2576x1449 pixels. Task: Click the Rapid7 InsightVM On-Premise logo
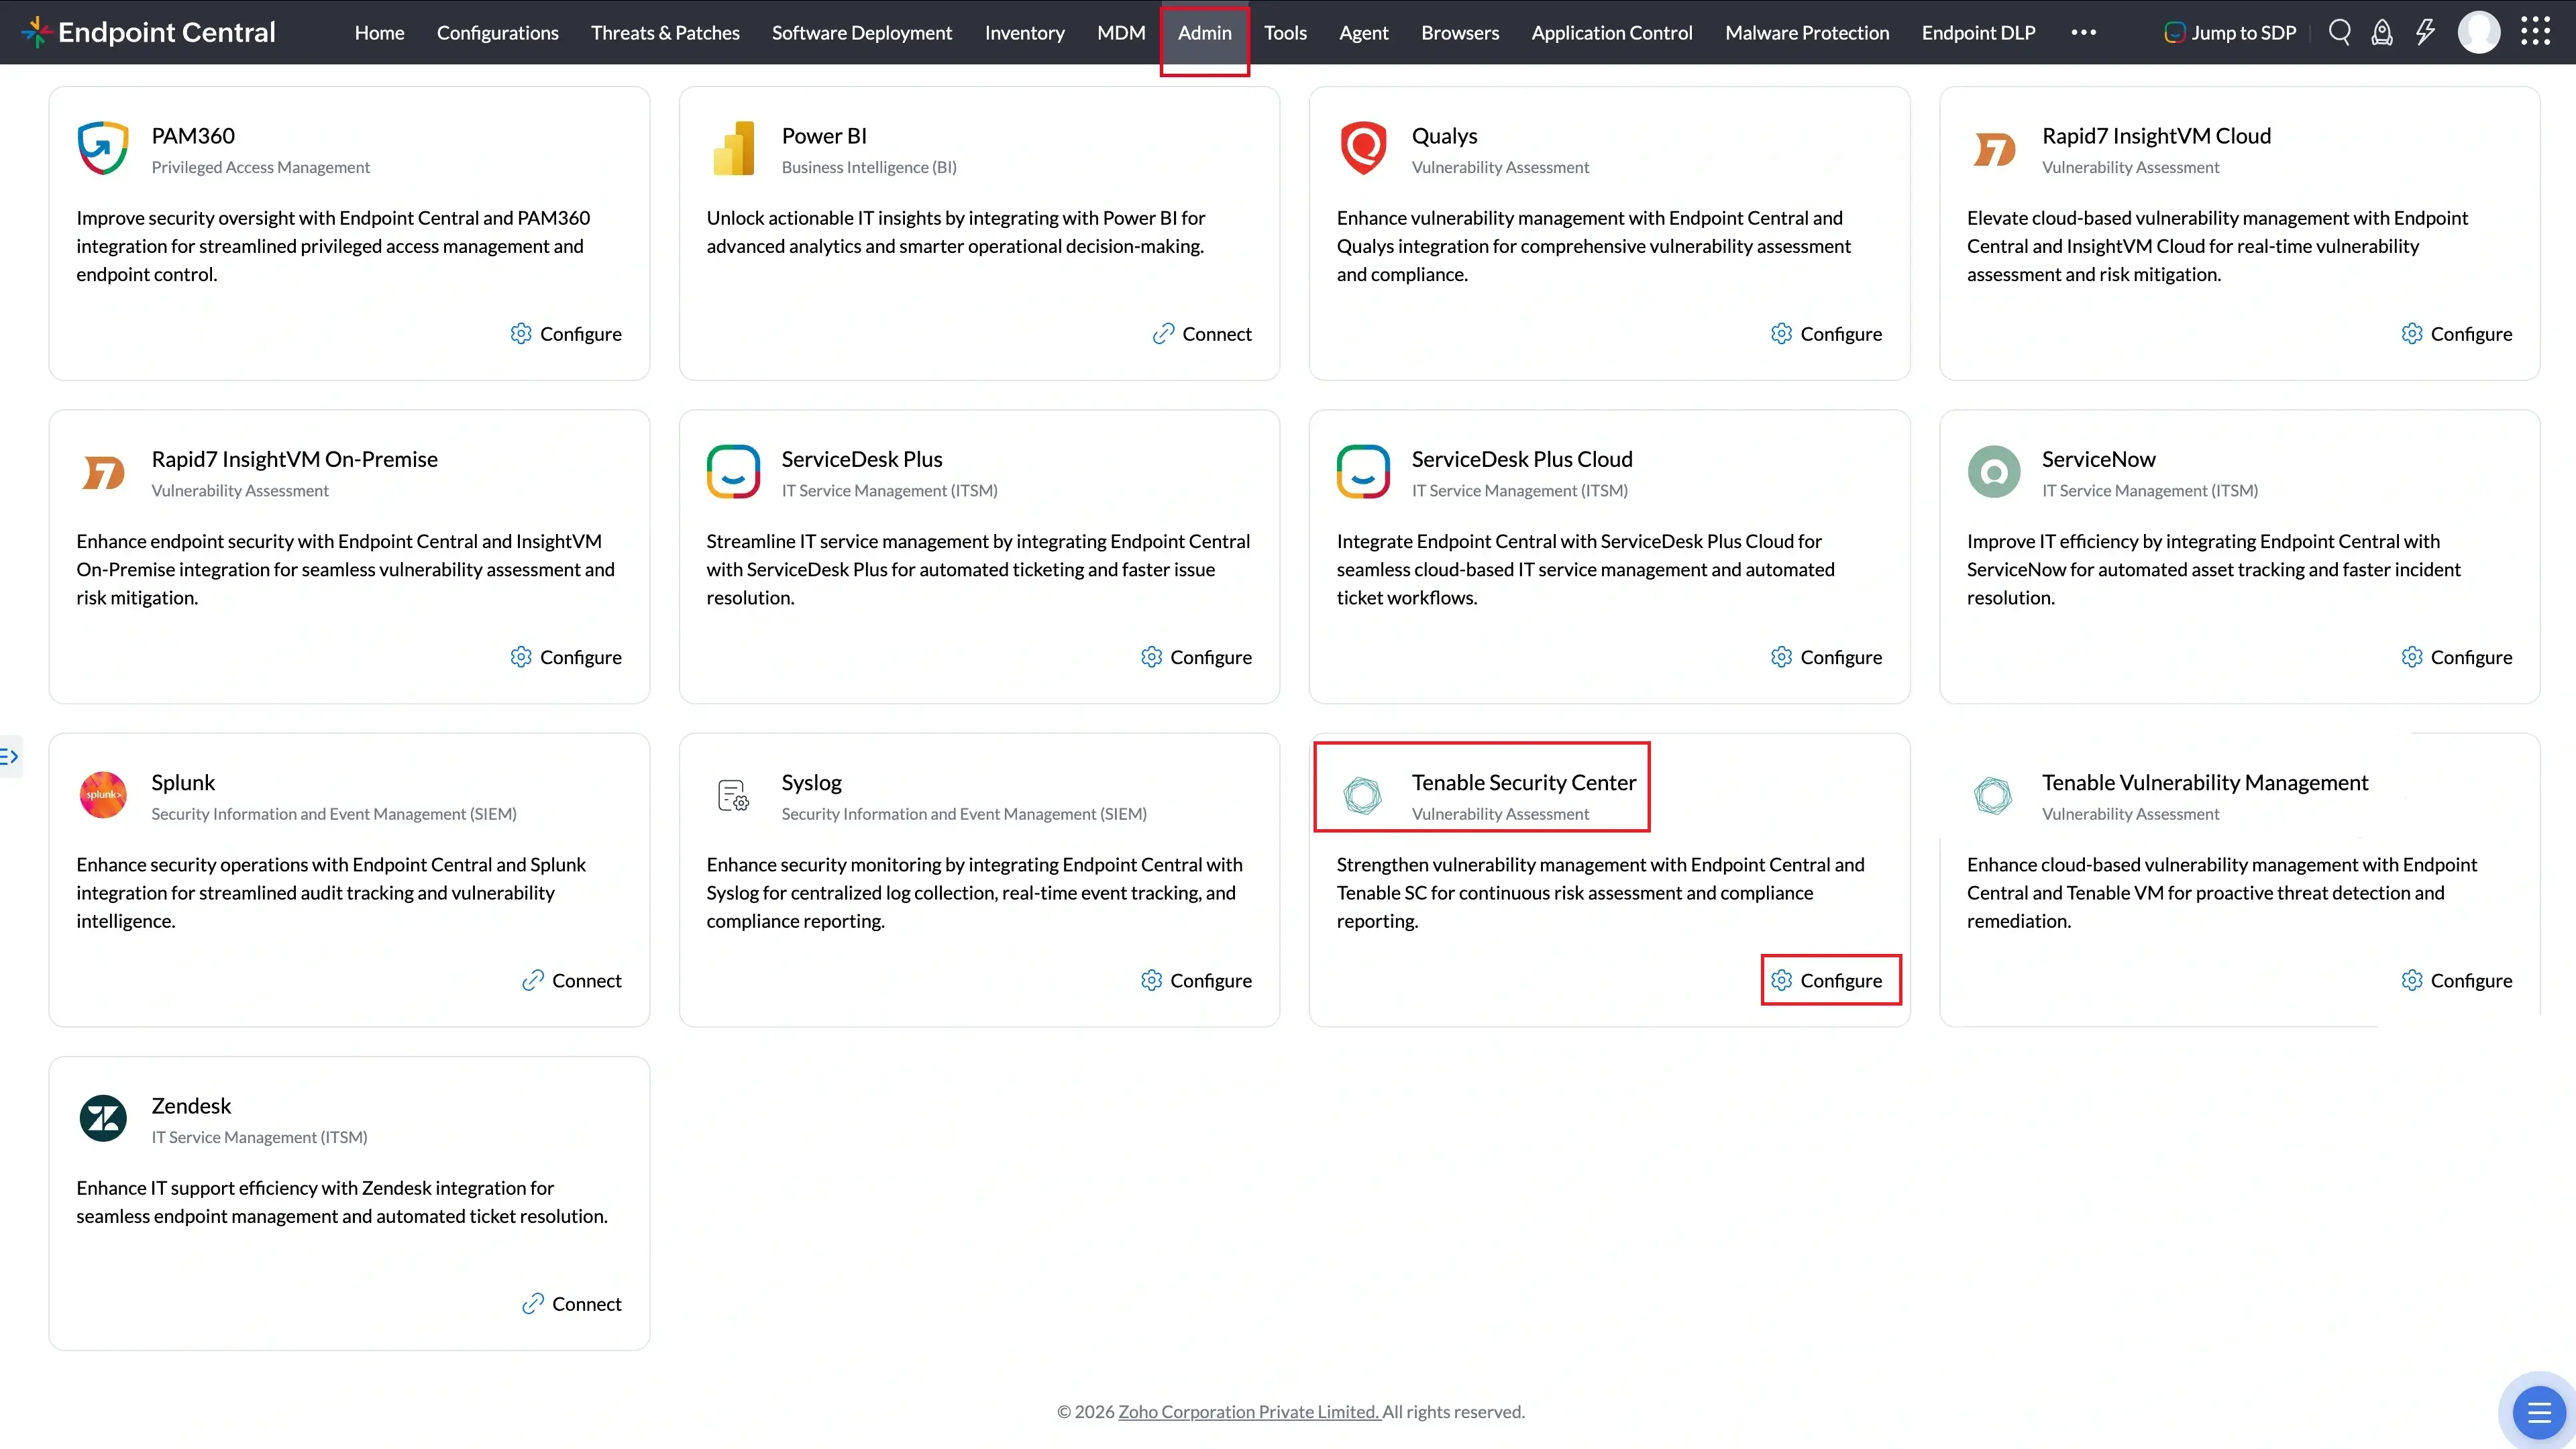[103, 473]
